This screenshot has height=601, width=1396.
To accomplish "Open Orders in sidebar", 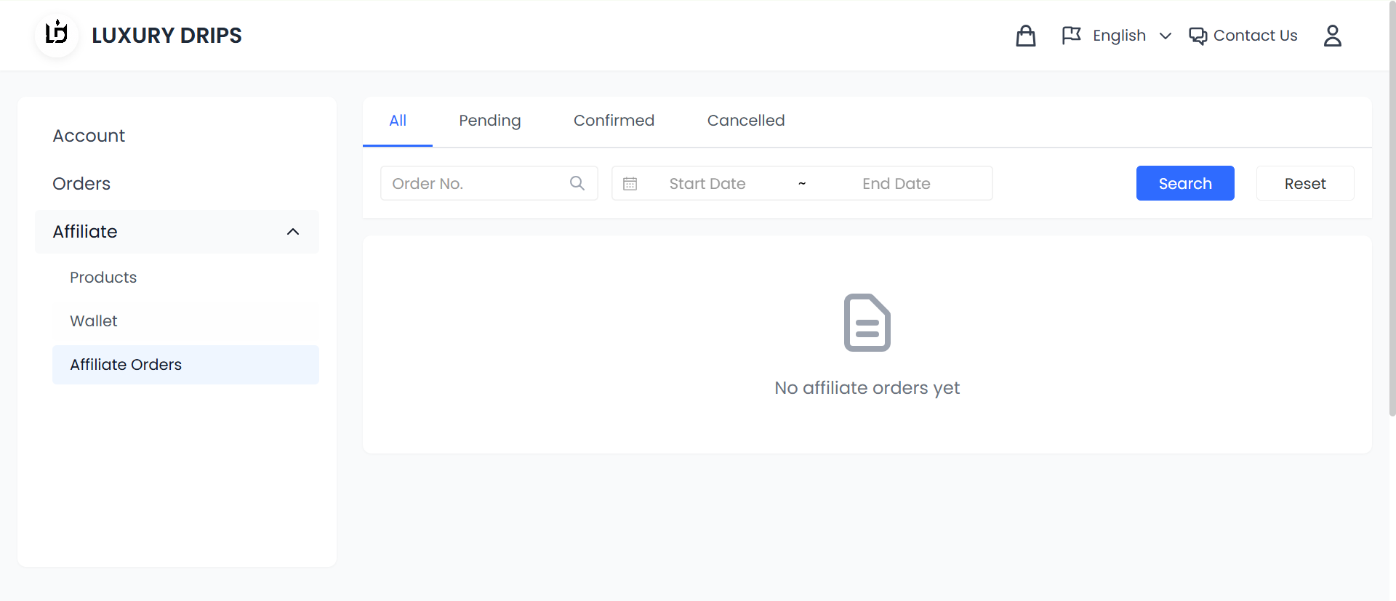I will [177, 184].
